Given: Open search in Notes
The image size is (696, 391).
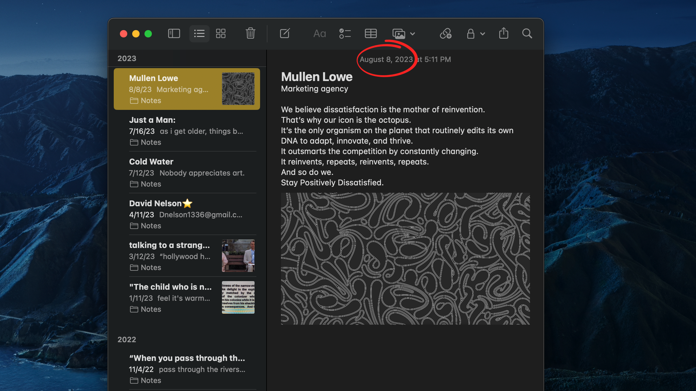Looking at the screenshot, I should click(527, 33).
